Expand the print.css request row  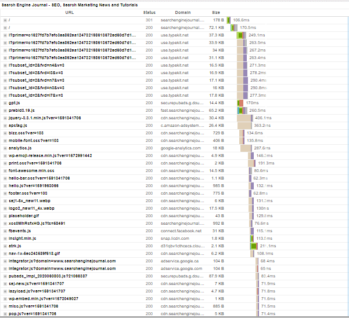click(x=5, y=163)
